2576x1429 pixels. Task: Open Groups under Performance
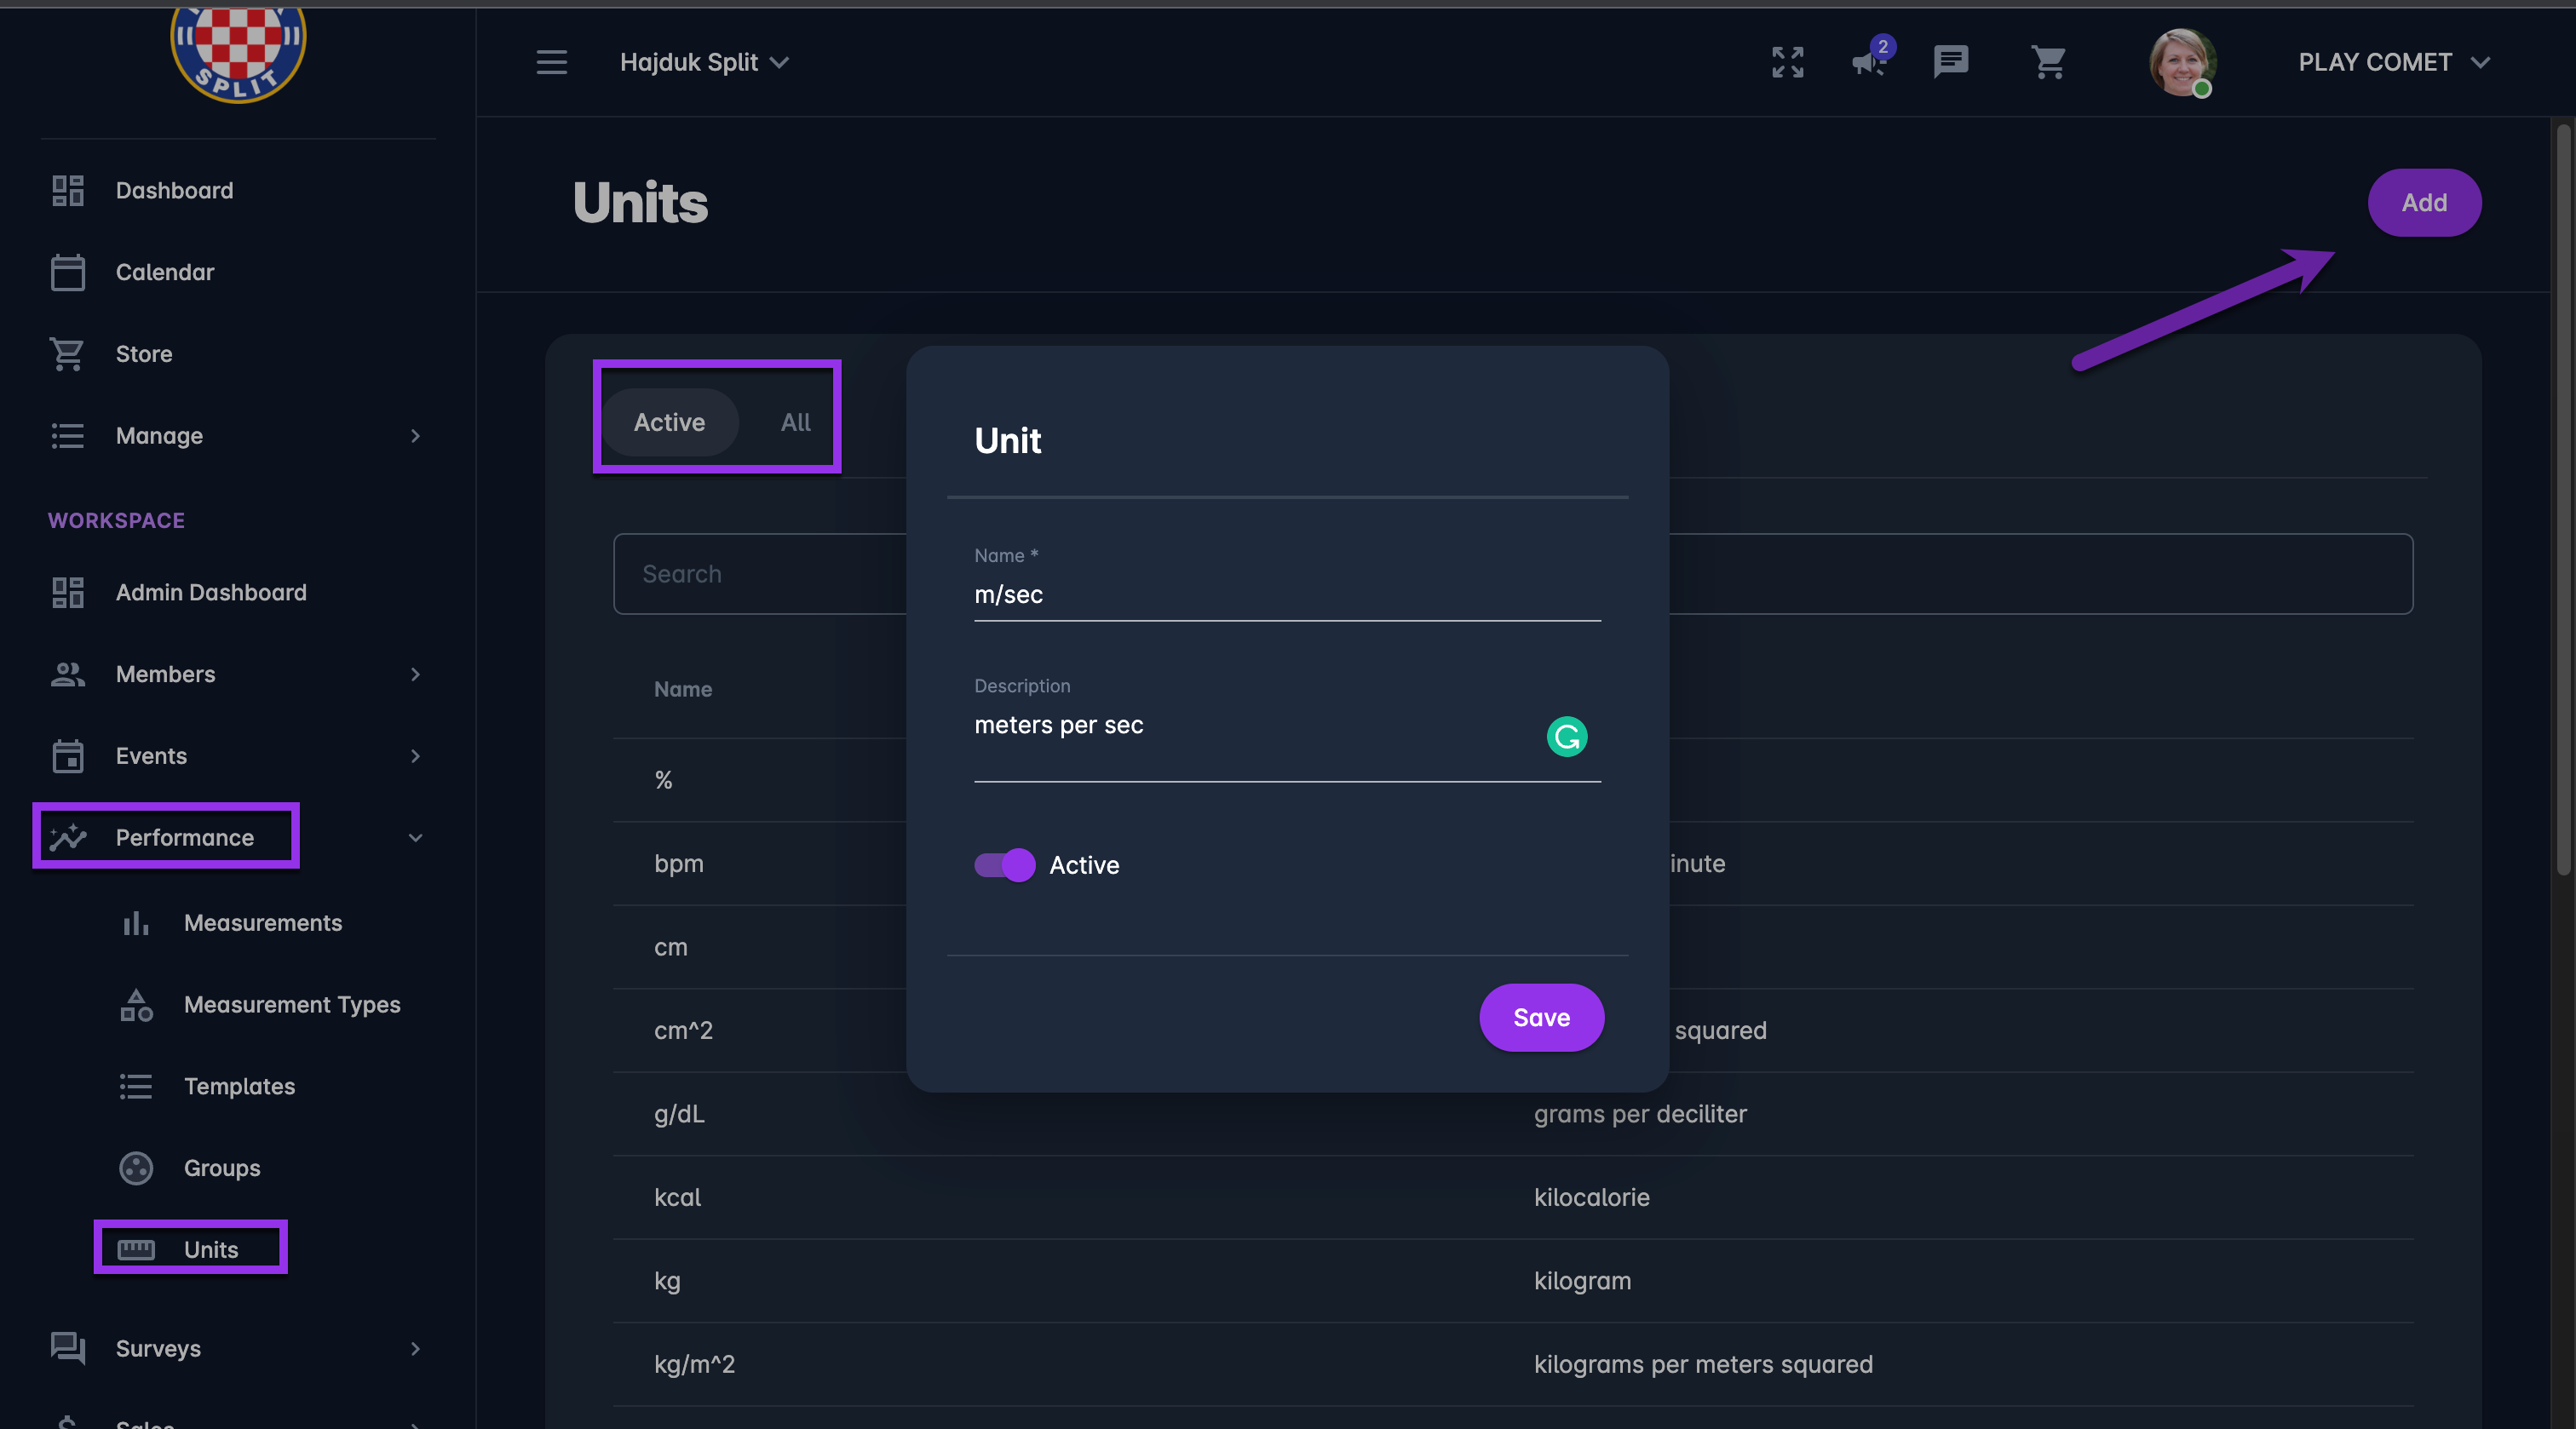(x=221, y=1167)
